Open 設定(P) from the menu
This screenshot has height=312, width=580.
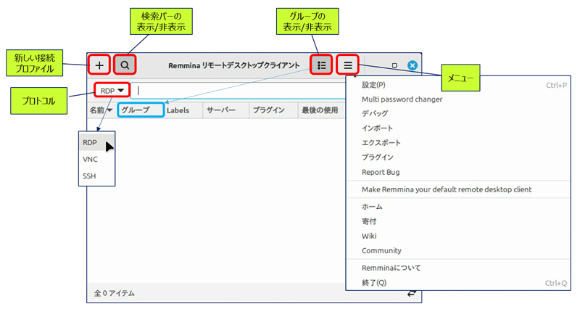458,85
